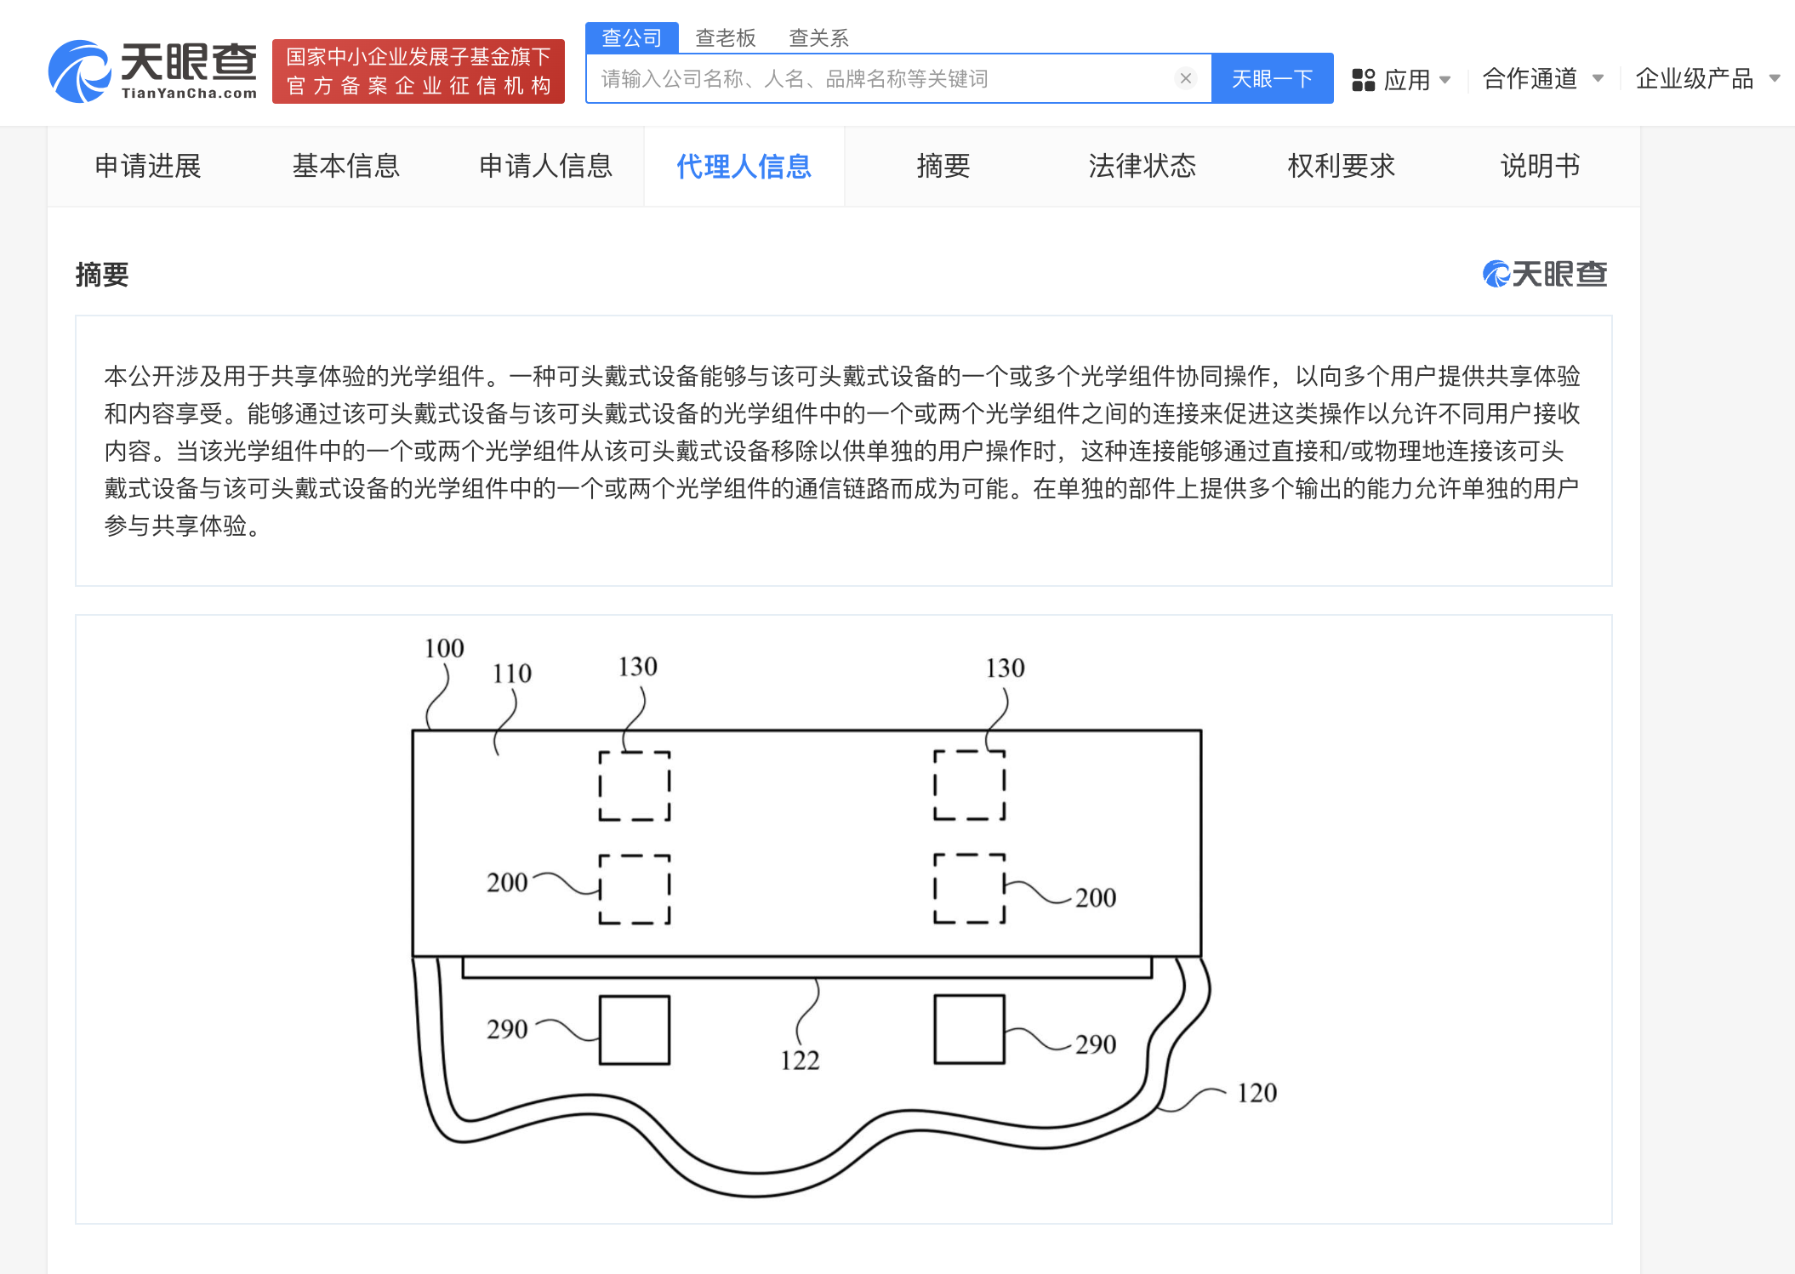Click the apps grid icon
The width and height of the screenshot is (1795, 1274).
tap(1363, 80)
